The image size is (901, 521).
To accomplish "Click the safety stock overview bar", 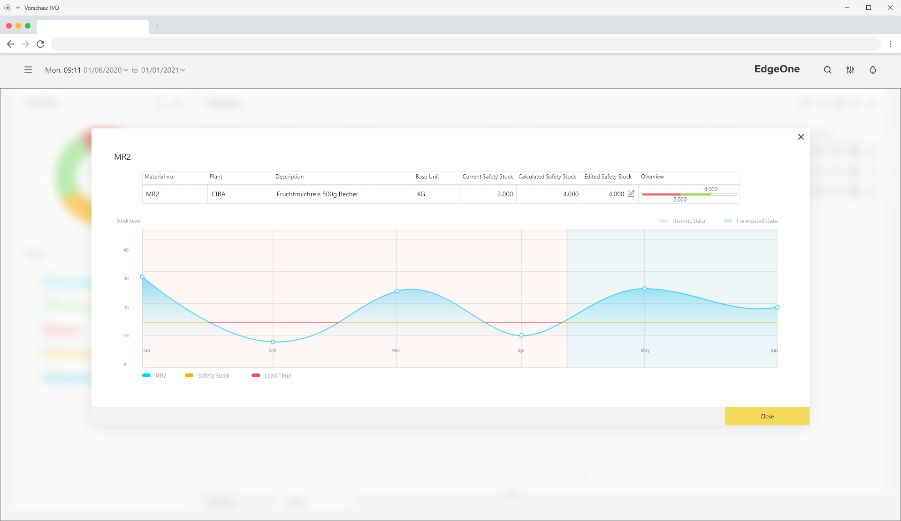I will [x=689, y=194].
